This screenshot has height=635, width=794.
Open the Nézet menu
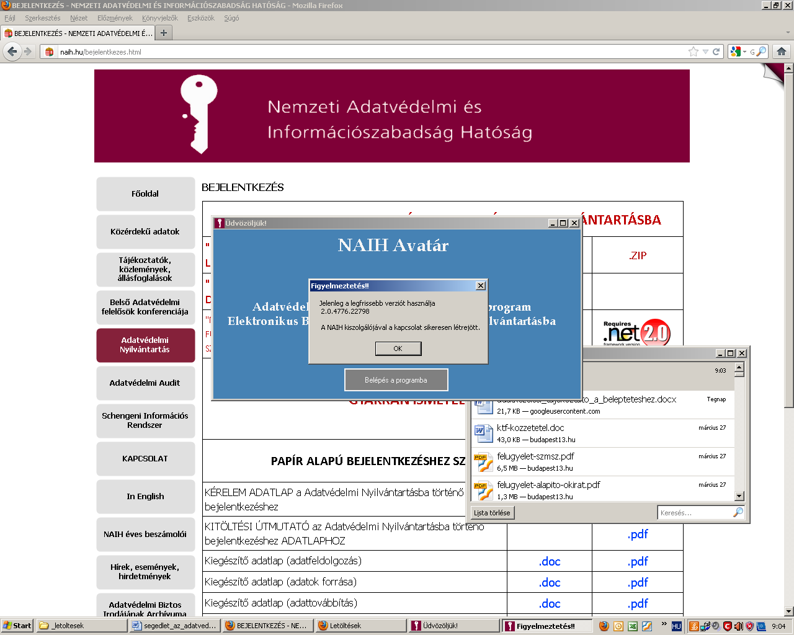(79, 18)
